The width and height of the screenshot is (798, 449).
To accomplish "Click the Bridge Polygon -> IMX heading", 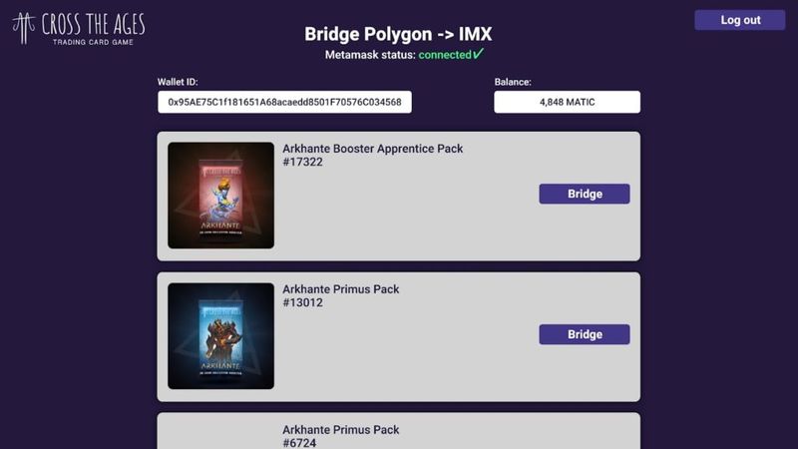I will pyautogui.click(x=398, y=34).
